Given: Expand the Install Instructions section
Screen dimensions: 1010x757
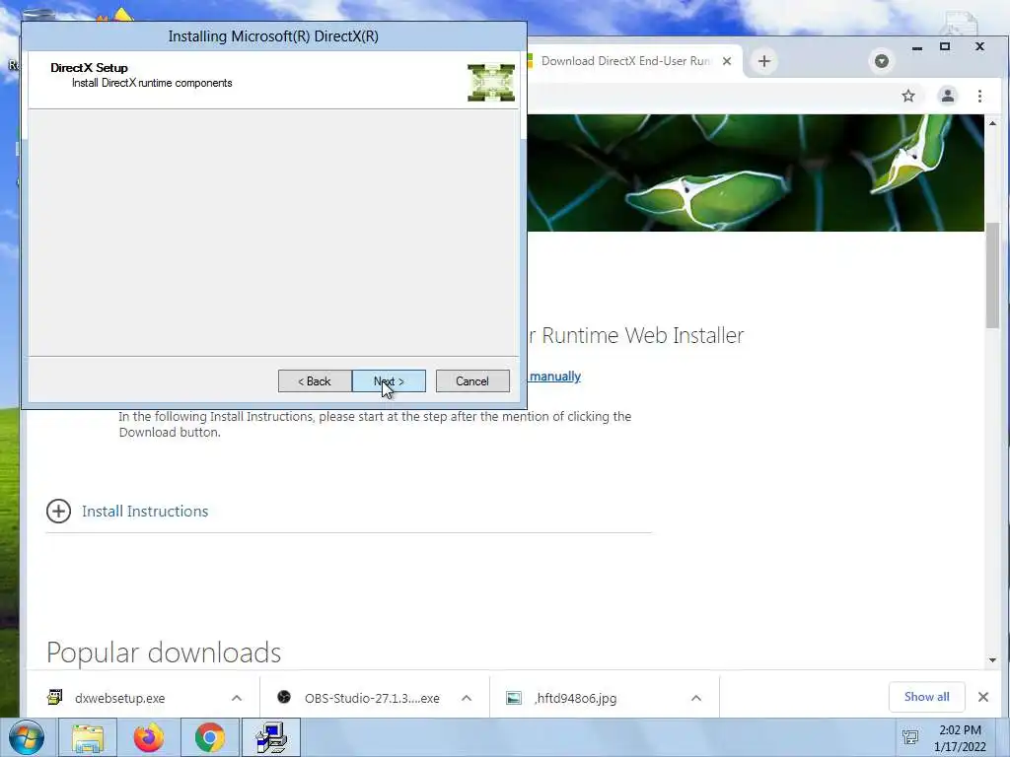Looking at the screenshot, I should 145,512.
